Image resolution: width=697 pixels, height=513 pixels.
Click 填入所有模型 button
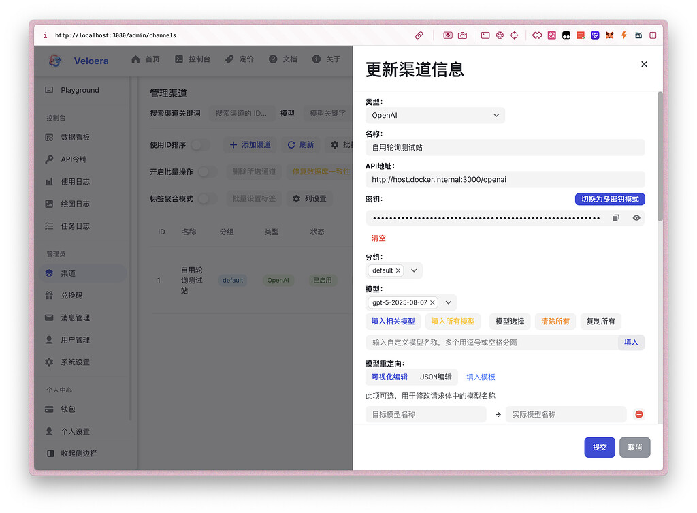453,322
